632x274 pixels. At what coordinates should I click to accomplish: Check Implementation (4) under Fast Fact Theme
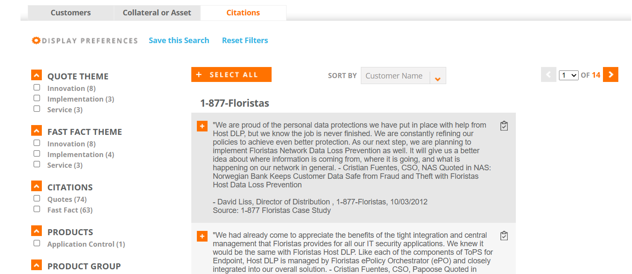click(x=37, y=154)
